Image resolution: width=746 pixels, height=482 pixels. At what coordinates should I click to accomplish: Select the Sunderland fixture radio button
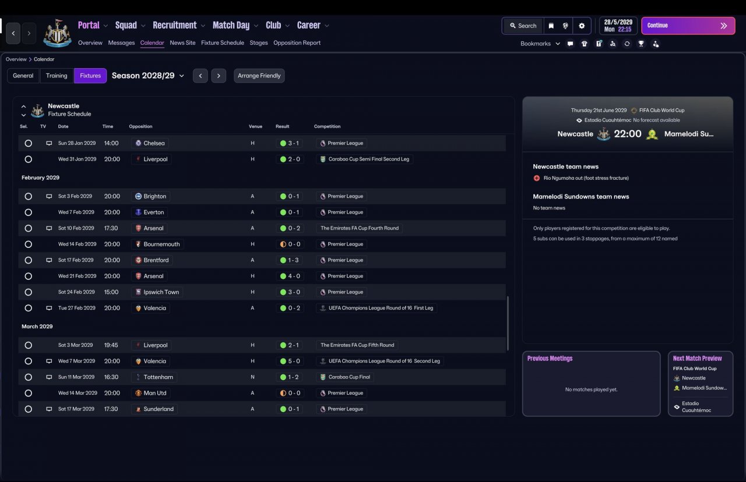pos(28,409)
